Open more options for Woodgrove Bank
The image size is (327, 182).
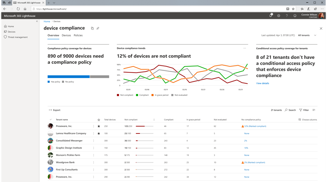point(94,163)
